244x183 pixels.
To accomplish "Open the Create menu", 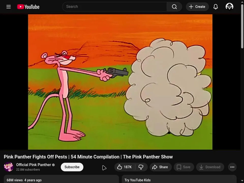I will [x=197, y=7].
